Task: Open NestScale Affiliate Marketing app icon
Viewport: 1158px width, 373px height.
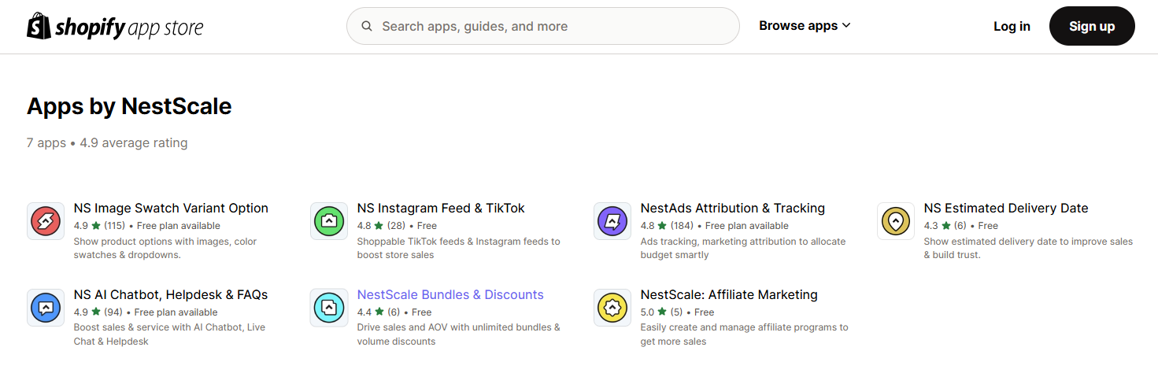Action: pyautogui.click(x=612, y=308)
